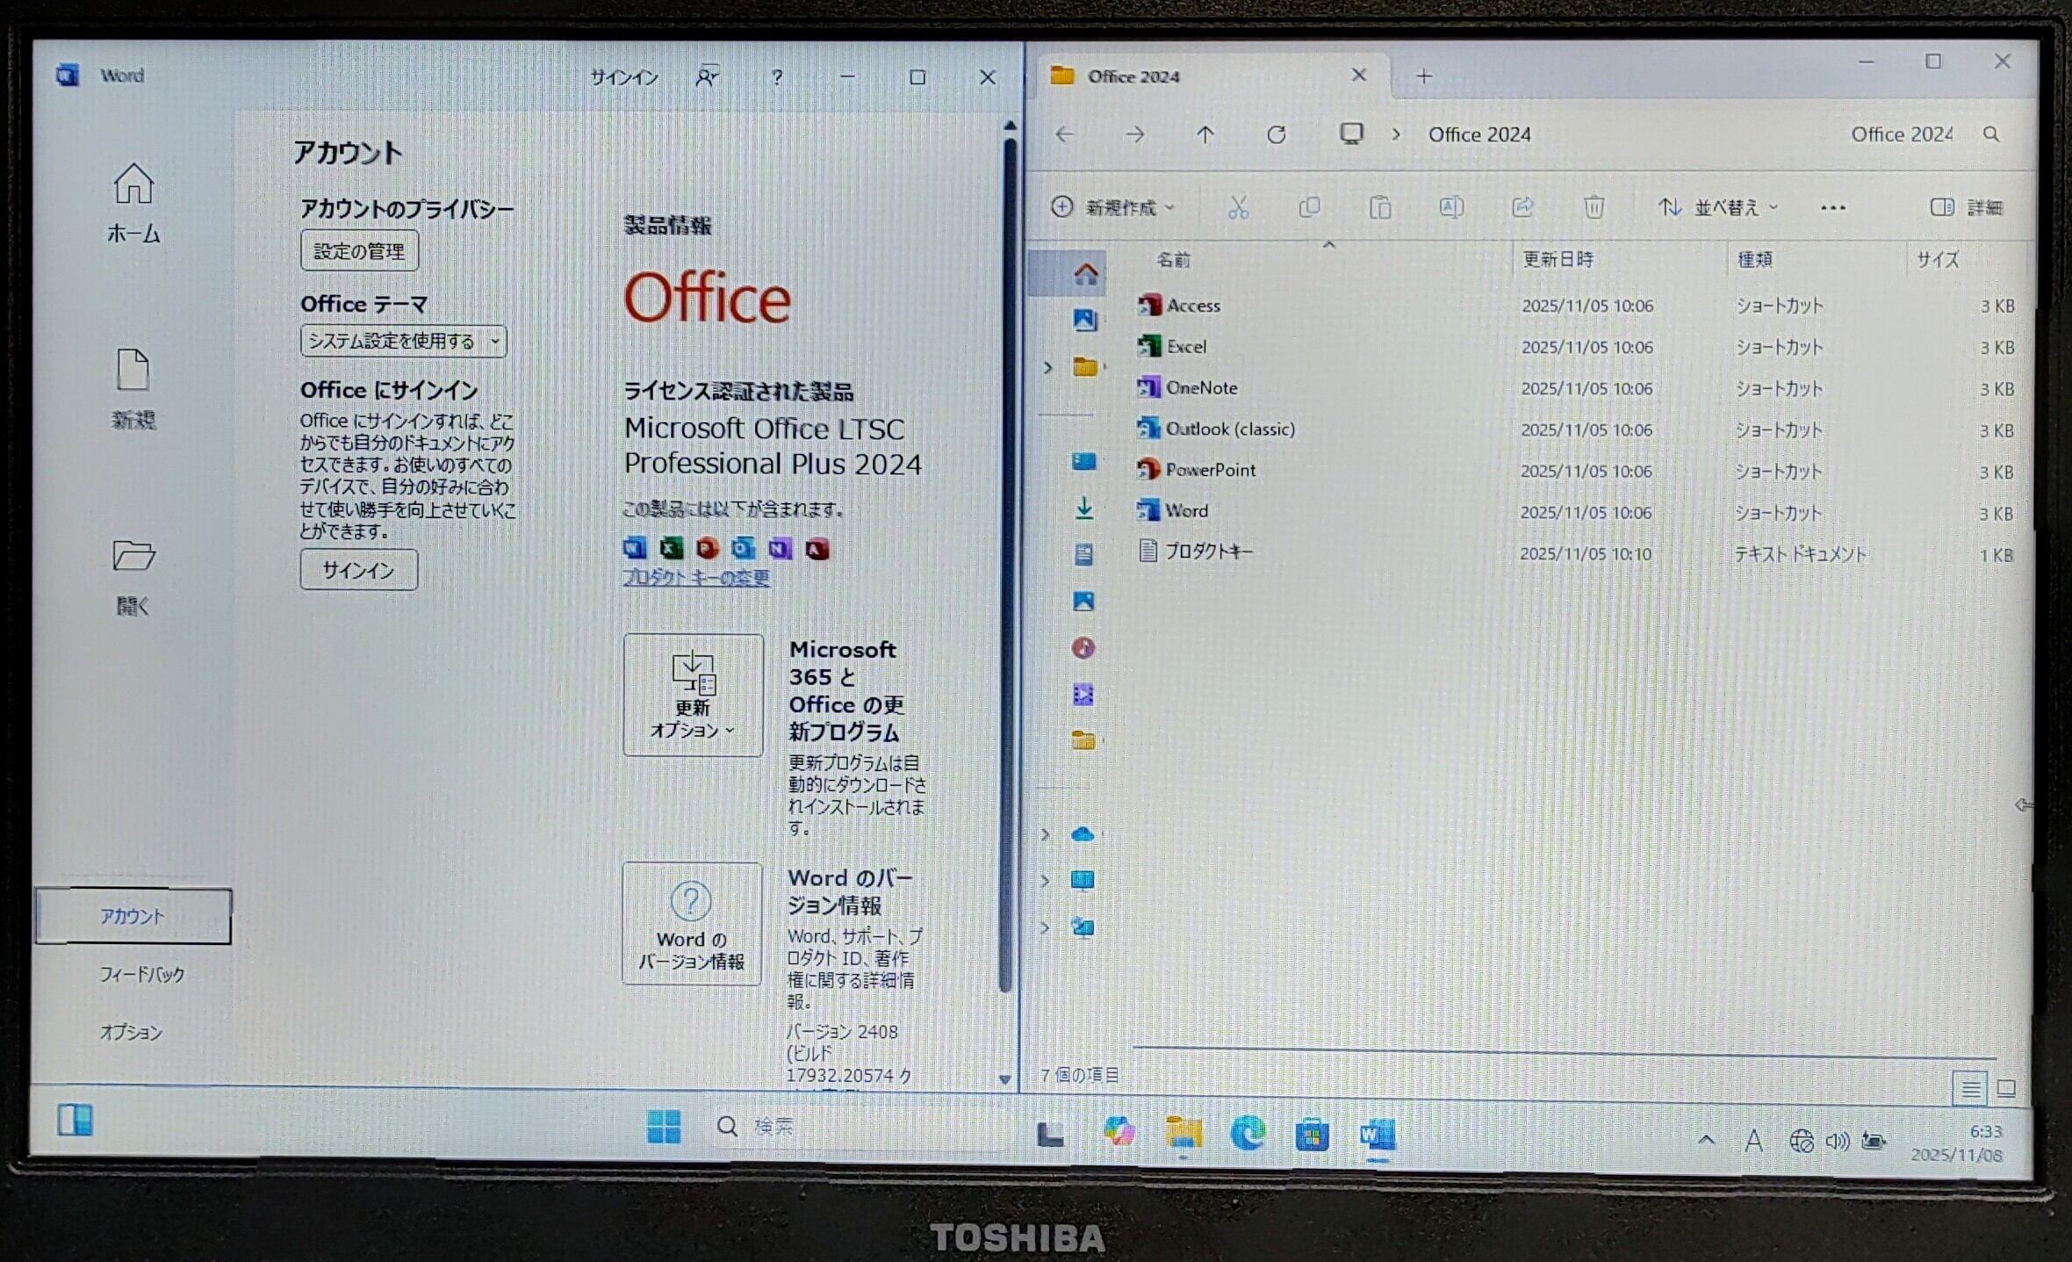Switch to the large icons view toggle
Viewport: 2072px width, 1262px height.
pos(2006,1089)
